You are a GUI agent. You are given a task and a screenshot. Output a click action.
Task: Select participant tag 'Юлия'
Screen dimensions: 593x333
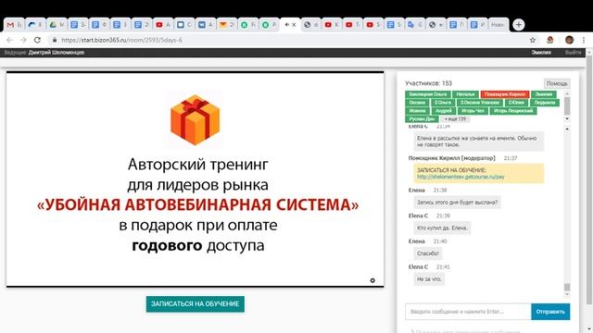(x=516, y=103)
